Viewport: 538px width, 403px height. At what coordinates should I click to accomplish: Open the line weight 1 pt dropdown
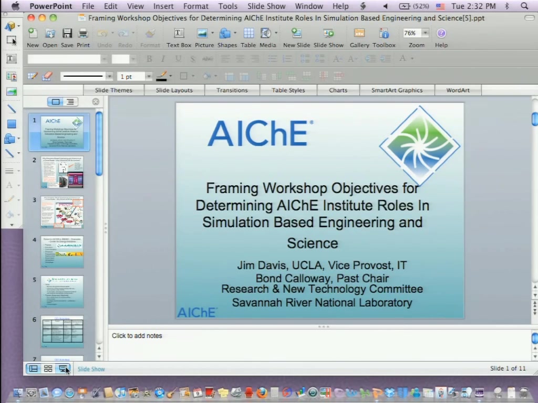(x=149, y=76)
